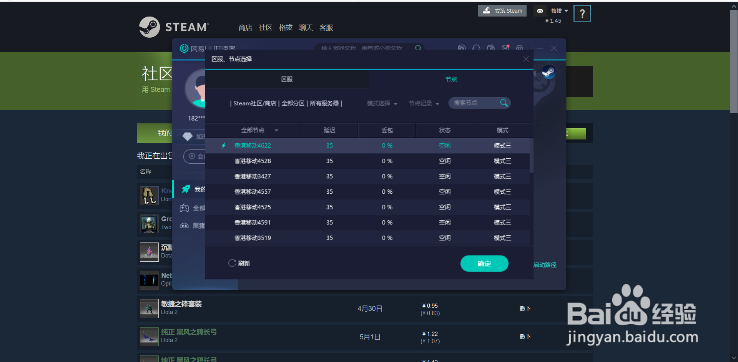Open the 敏捷之锋套装 item link
The height and width of the screenshot is (362, 738).
pyautogui.click(x=181, y=304)
